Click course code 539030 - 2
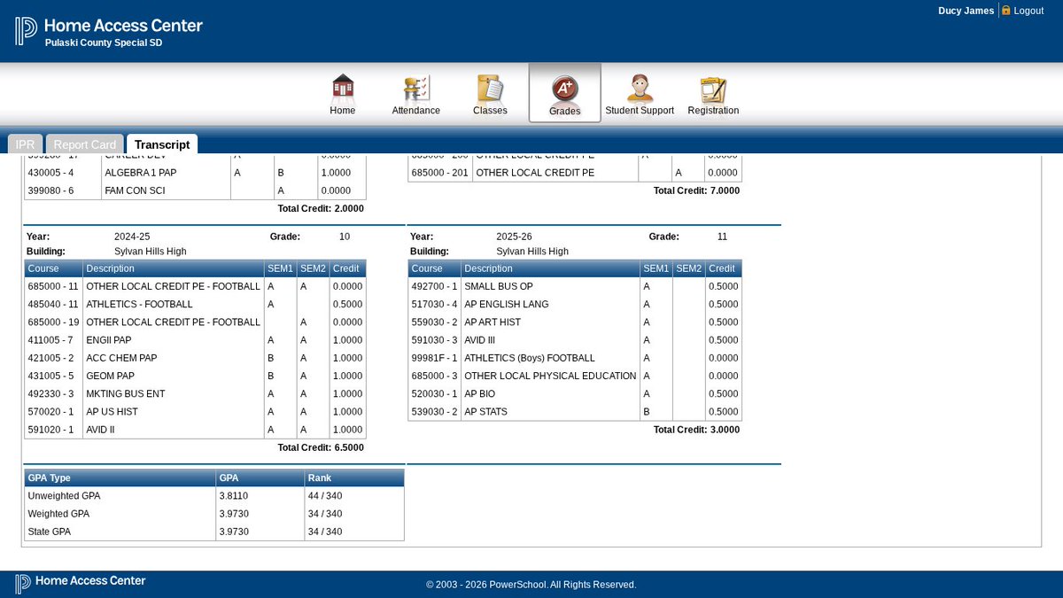This screenshot has width=1063, height=598. pyautogui.click(x=435, y=412)
